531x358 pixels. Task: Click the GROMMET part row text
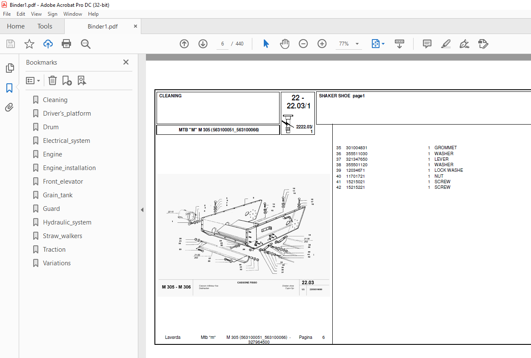pos(445,148)
